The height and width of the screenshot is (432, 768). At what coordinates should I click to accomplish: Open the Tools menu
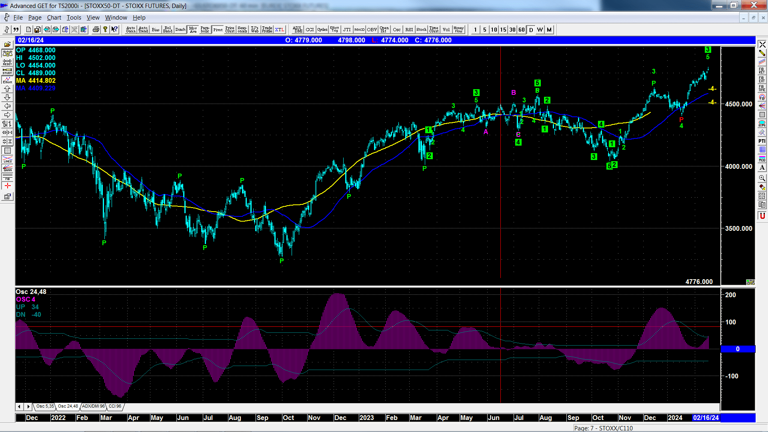point(74,18)
